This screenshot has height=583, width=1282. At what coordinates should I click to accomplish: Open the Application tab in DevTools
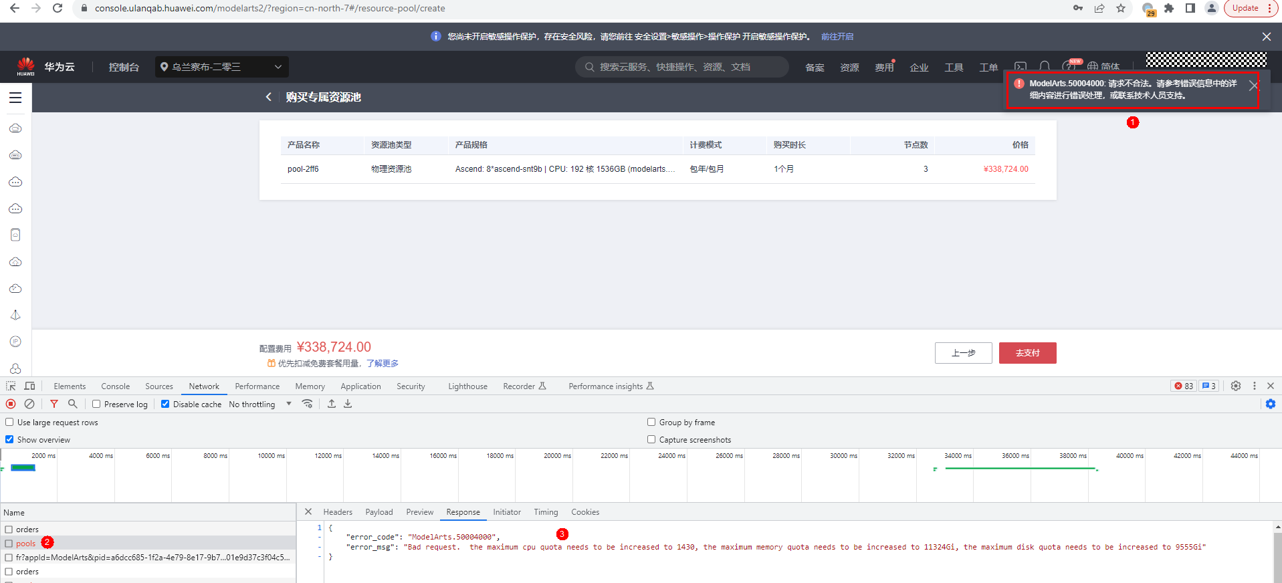point(360,386)
